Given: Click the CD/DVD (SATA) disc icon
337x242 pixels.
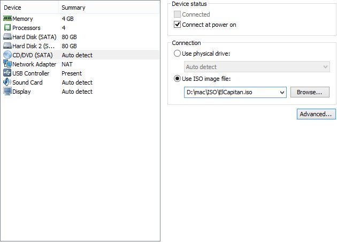Looking at the screenshot, I should click(x=7, y=55).
